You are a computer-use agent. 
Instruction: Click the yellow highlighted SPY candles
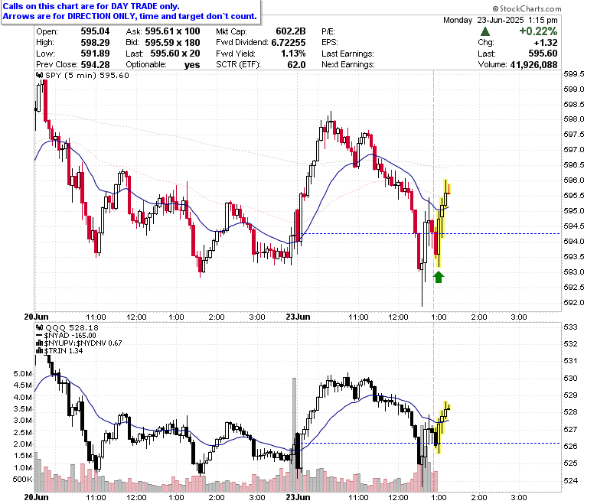442,223
